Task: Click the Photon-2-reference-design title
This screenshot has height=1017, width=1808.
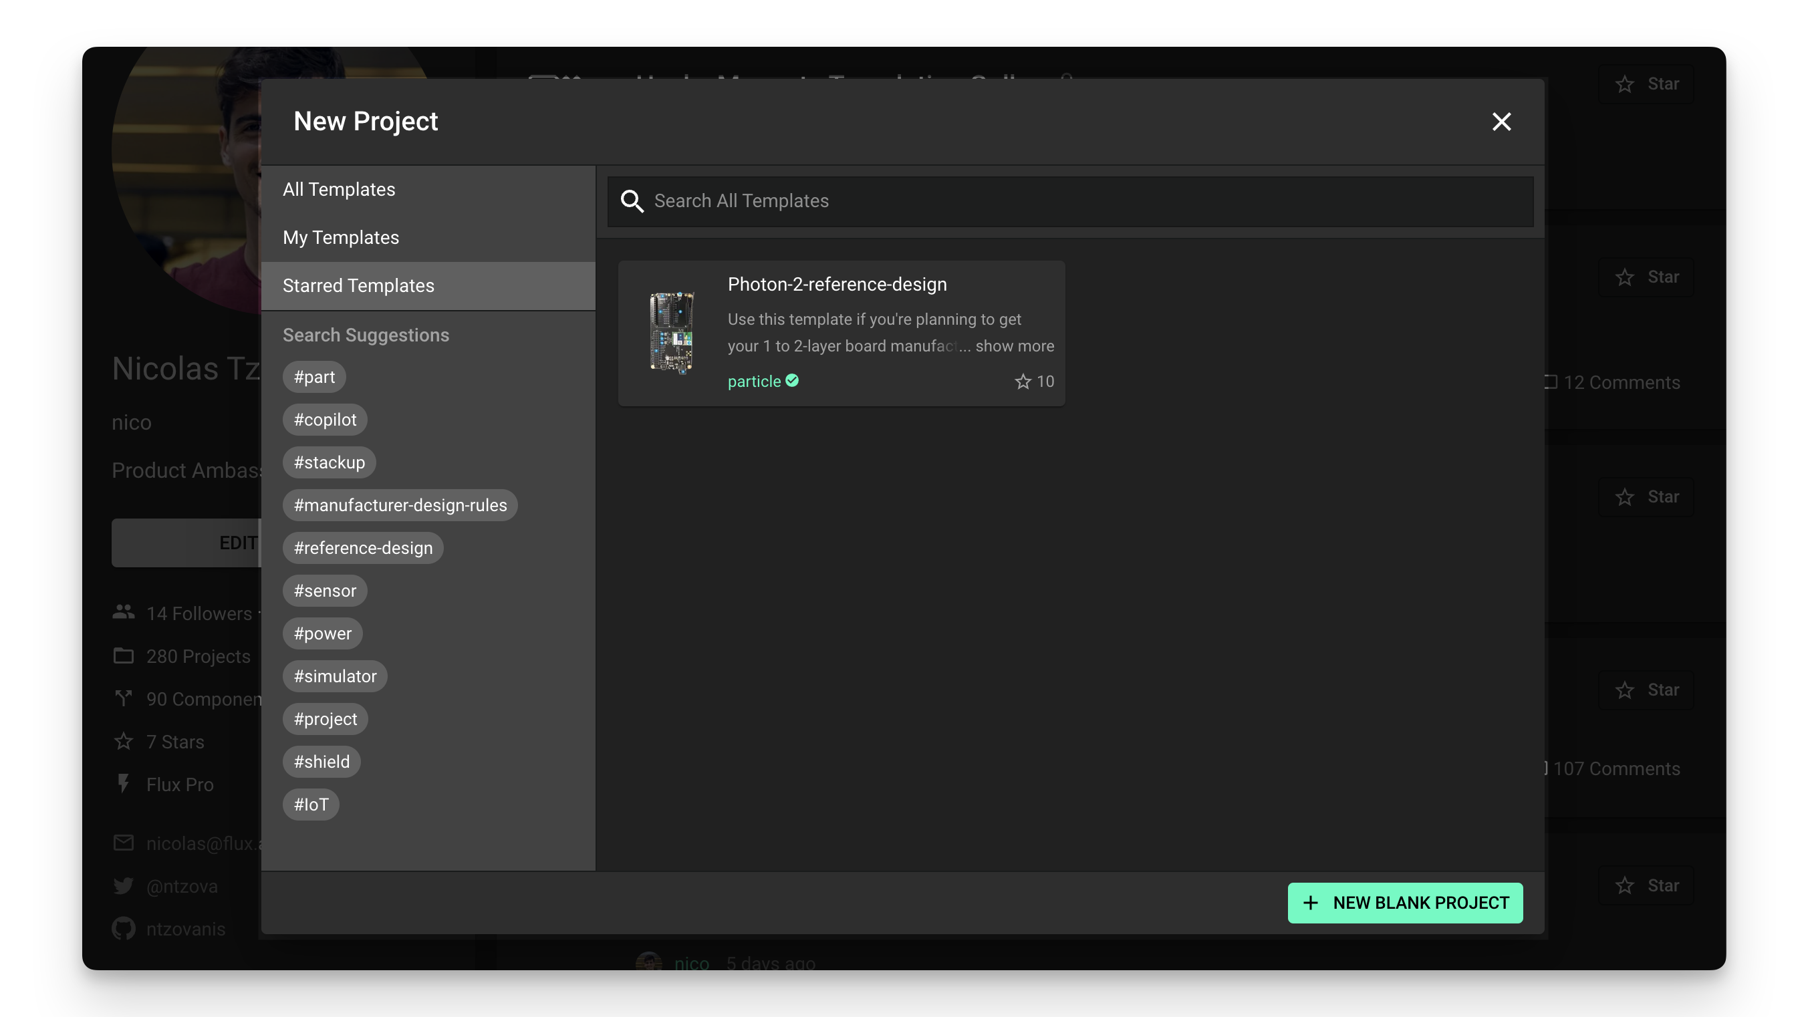Action: pos(837,284)
